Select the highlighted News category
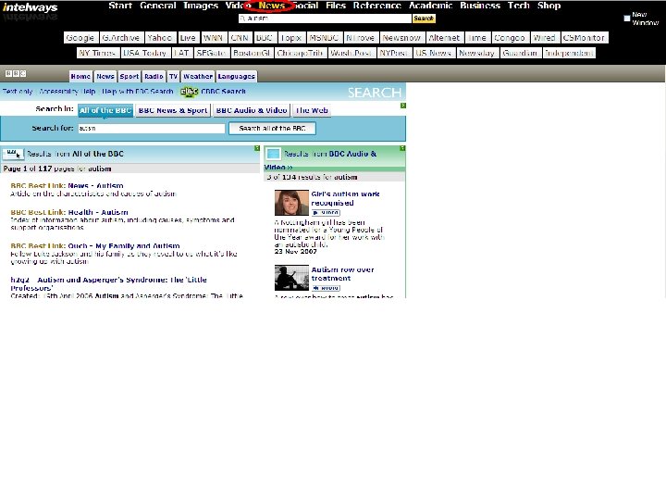The height and width of the screenshot is (500, 666). coord(271,6)
